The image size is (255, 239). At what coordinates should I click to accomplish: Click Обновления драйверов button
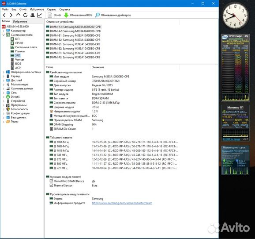tap(113, 15)
